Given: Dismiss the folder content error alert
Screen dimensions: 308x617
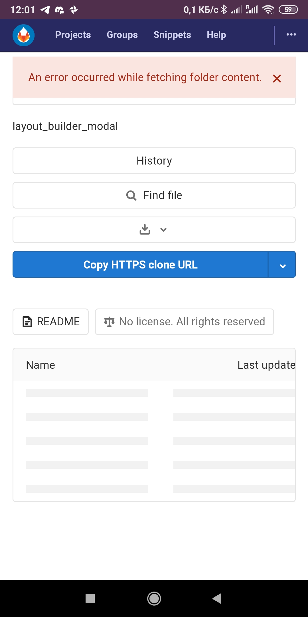Looking at the screenshot, I should coord(277,78).
